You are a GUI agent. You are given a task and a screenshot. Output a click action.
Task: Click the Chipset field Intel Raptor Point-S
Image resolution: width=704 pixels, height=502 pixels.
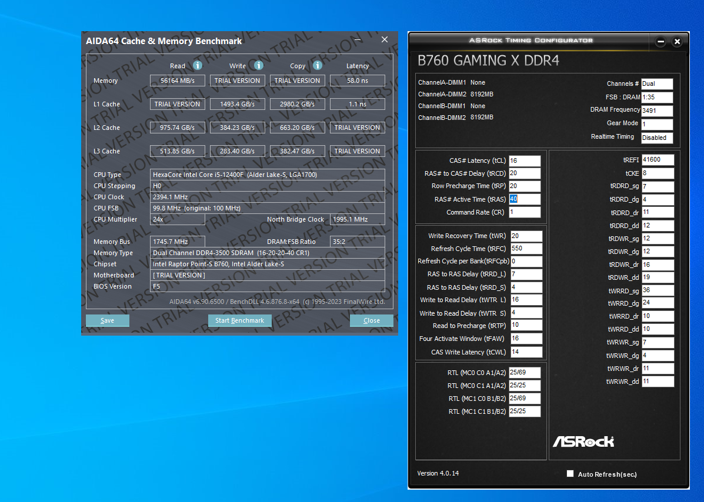pyautogui.click(x=267, y=265)
